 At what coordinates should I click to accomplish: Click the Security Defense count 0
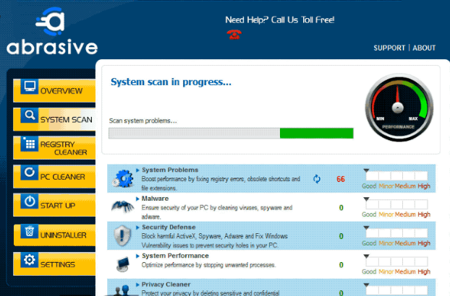[x=341, y=237]
